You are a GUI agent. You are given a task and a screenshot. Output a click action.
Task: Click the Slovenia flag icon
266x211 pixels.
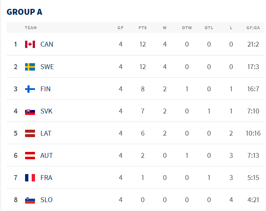[x=30, y=200]
